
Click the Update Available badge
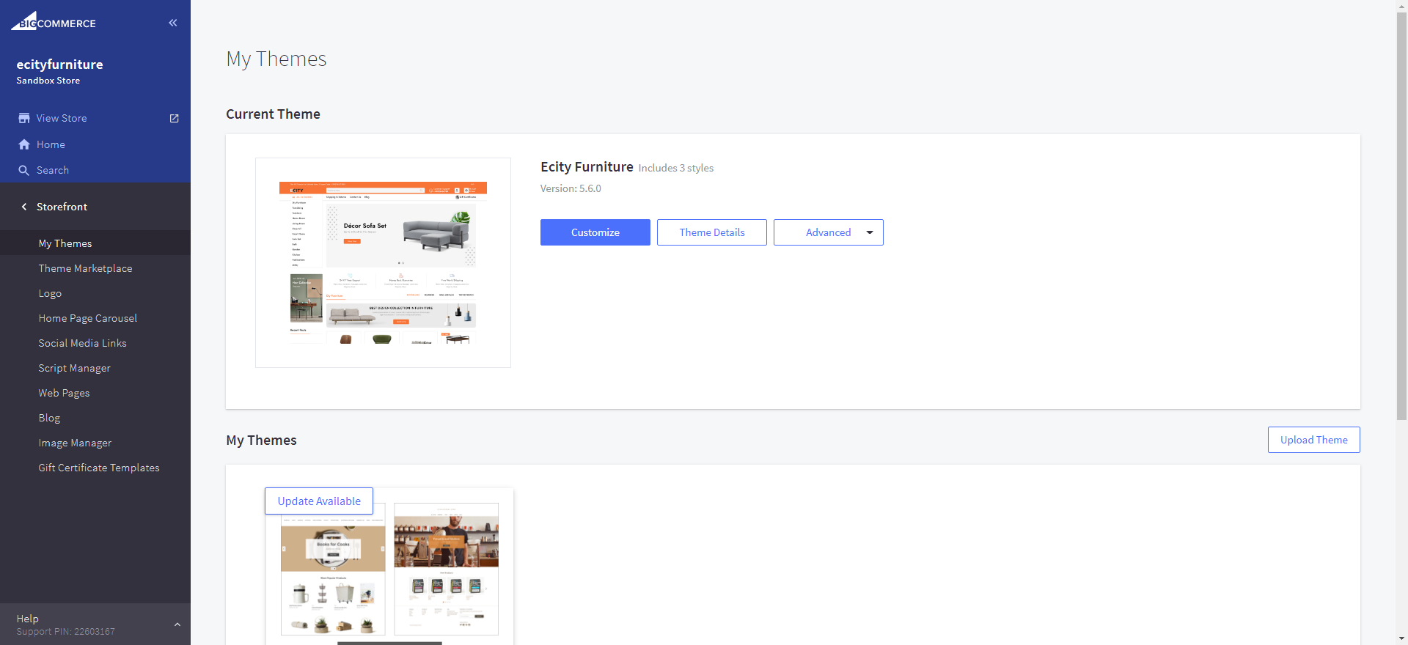tap(319, 501)
